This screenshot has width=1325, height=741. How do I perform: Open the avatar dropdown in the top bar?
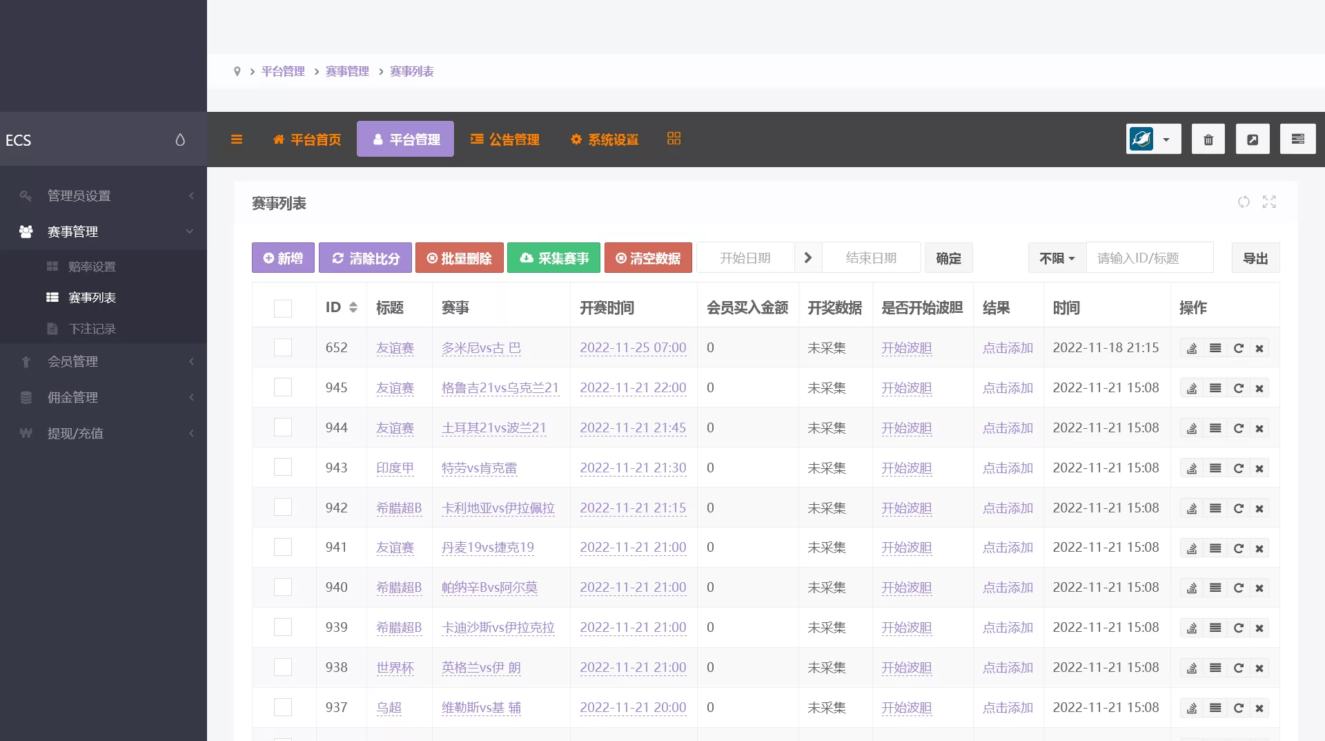[x=1152, y=139]
